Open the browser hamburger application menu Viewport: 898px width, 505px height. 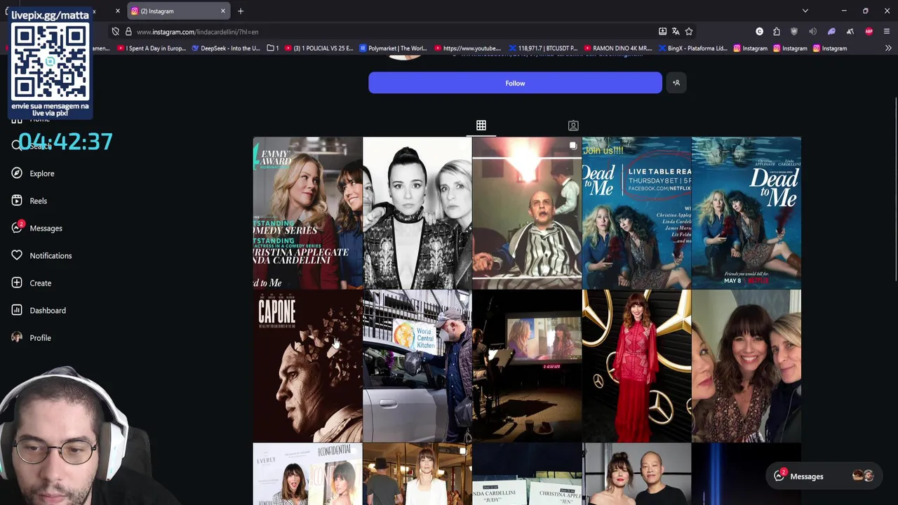887,32
